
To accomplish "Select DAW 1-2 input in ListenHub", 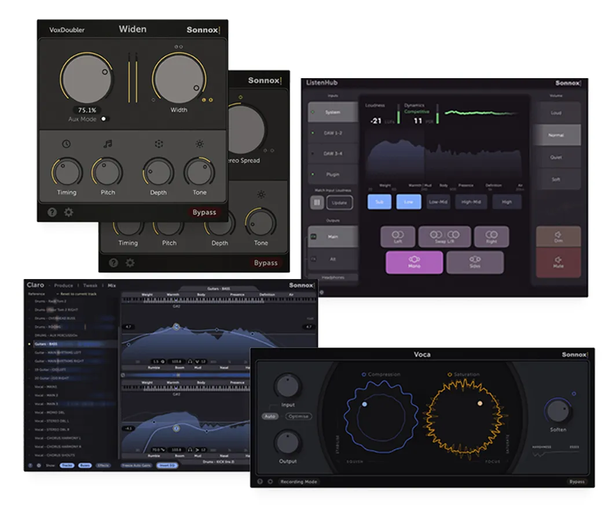I will [x=333, y=133].
